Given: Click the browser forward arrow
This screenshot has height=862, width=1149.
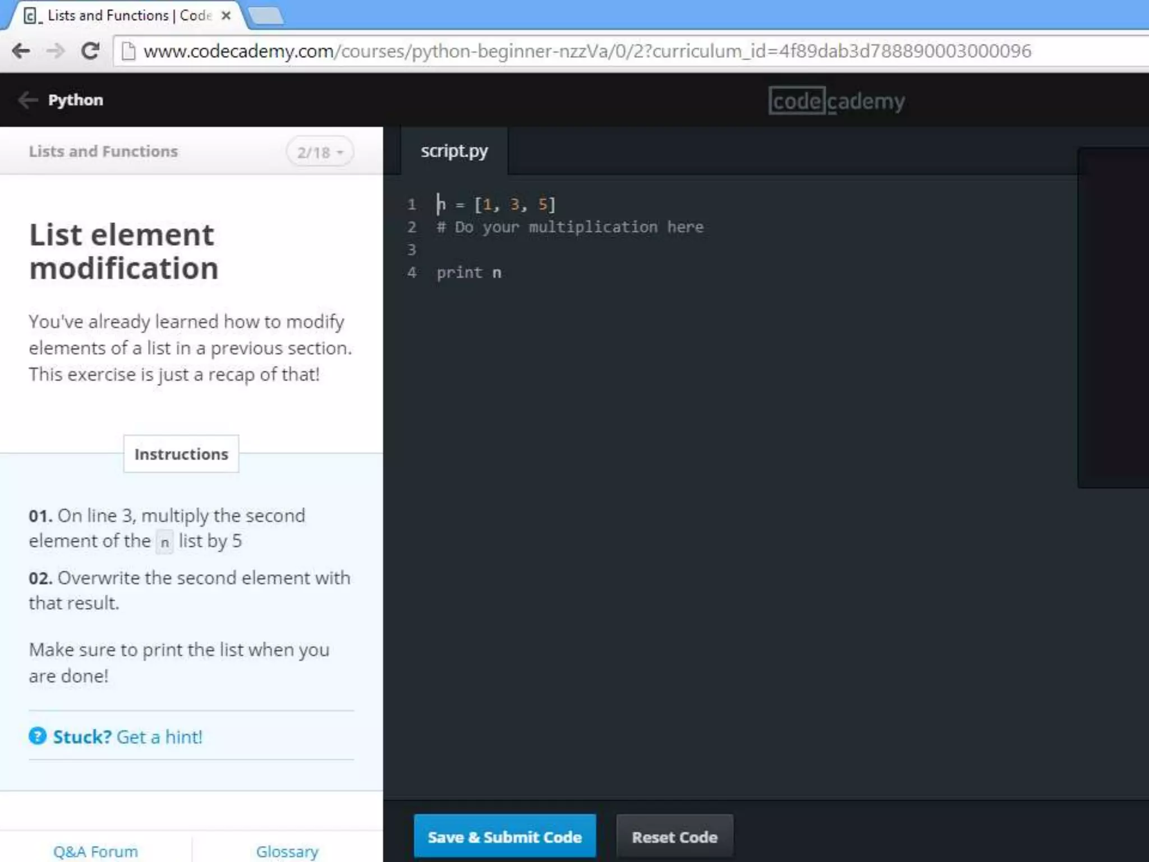Looking at the screenshot, I should pyautogui.click(x=55, y=51).
